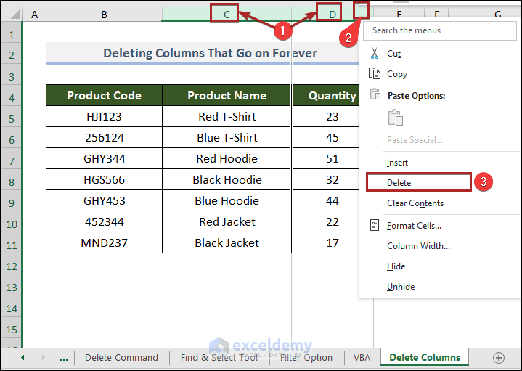Switch to VBA sheet tab
The image size is (522, 371).
[x=362, y=358]
